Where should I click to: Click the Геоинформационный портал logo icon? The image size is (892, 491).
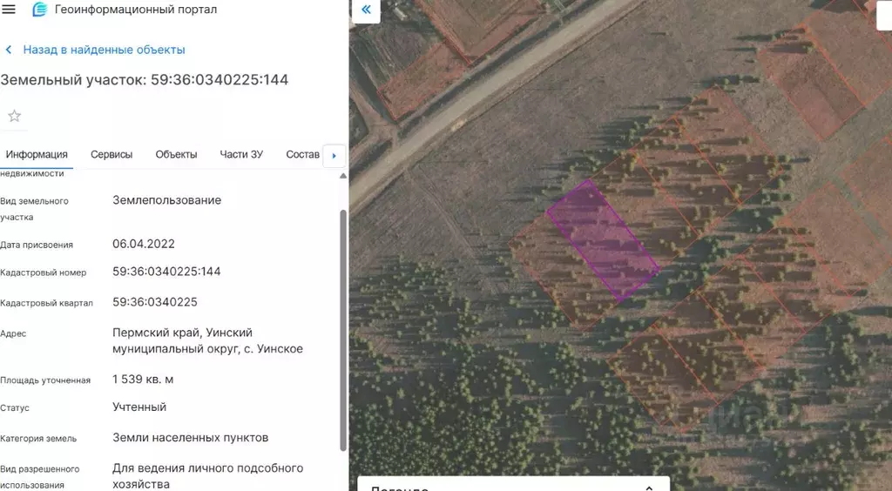pyautogui.click(x=40, y=10)
